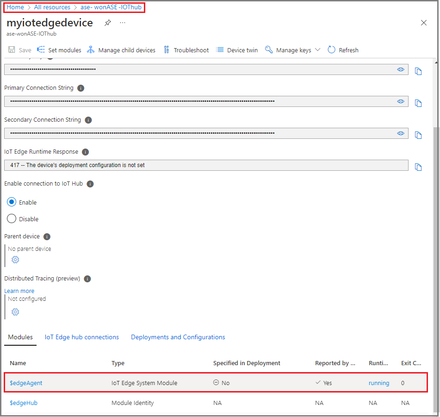Open the $edgeAgent module link
Image resolution: width=440 pixels, height=417 pixels.
click(x=26, y=383)
